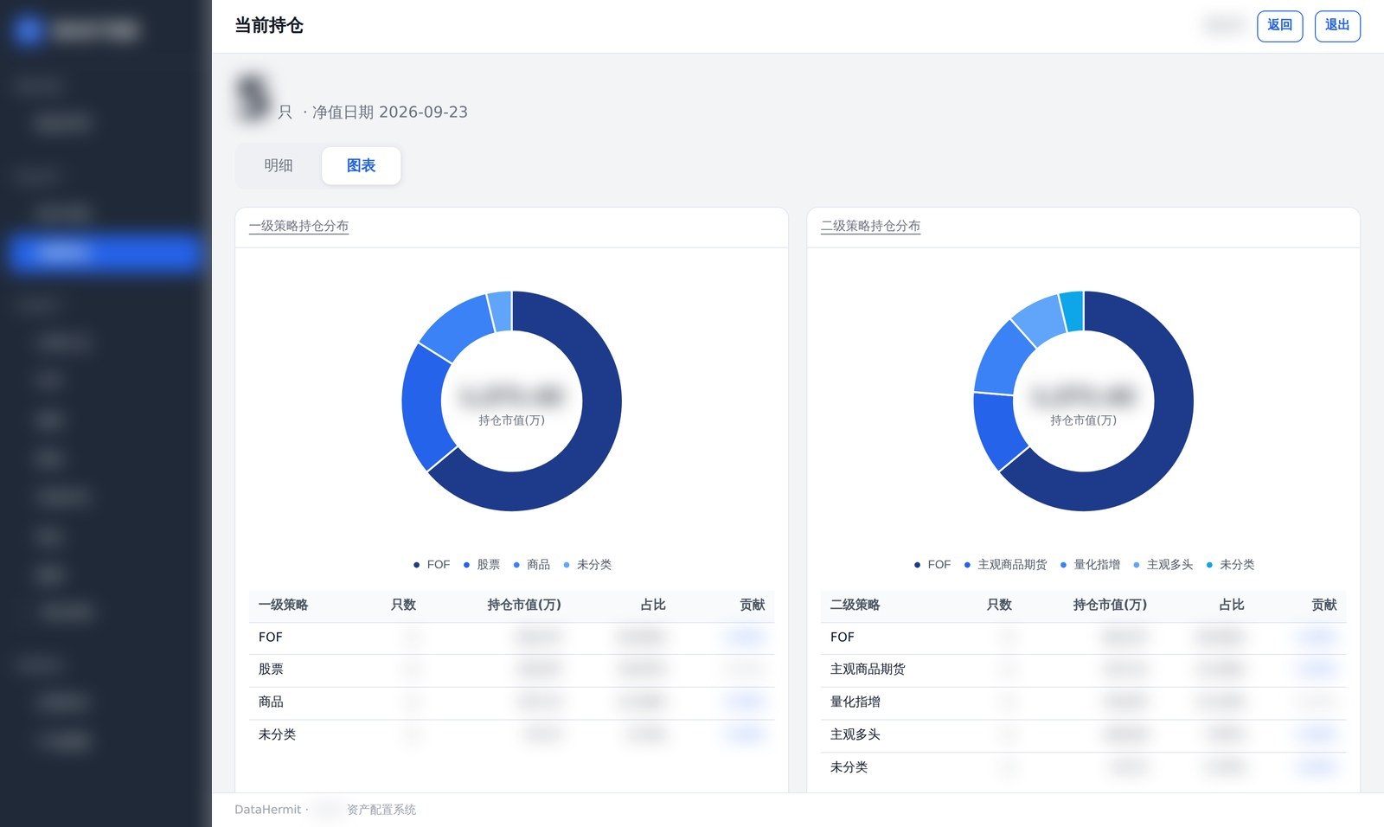This screenshot has width=1384, height=827.
Task: Toggle 未分类 legend in 一级策略 chart
Action: pyautogui.click(x=587, y=565)
